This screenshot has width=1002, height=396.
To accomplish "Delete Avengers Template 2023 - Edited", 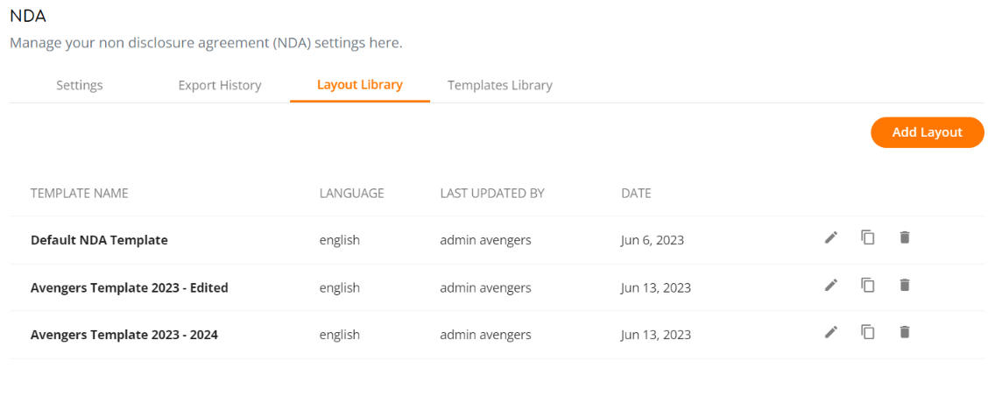I will [904, 285].
